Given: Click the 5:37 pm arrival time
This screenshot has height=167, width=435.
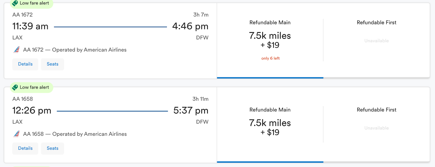Looking at the screenshot, I should pyautogui.click(x=191, y=111).
